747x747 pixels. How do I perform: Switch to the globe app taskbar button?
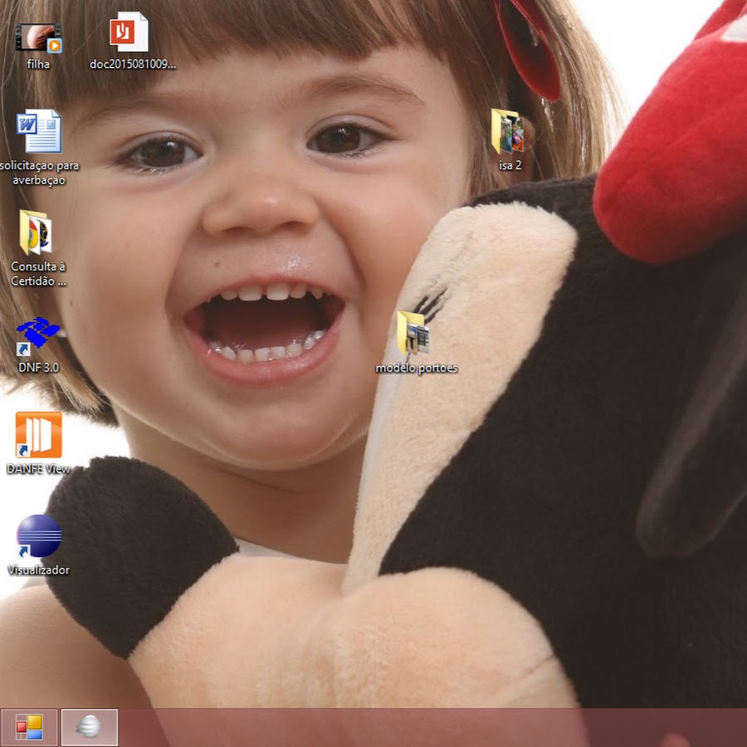click(89, 727)
